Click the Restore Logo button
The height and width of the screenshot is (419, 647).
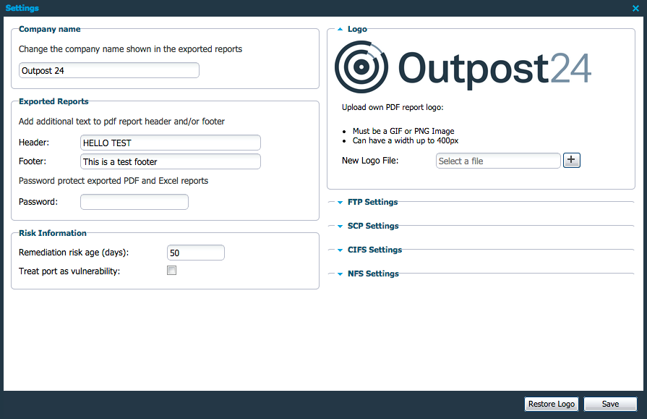pos(551,404)
